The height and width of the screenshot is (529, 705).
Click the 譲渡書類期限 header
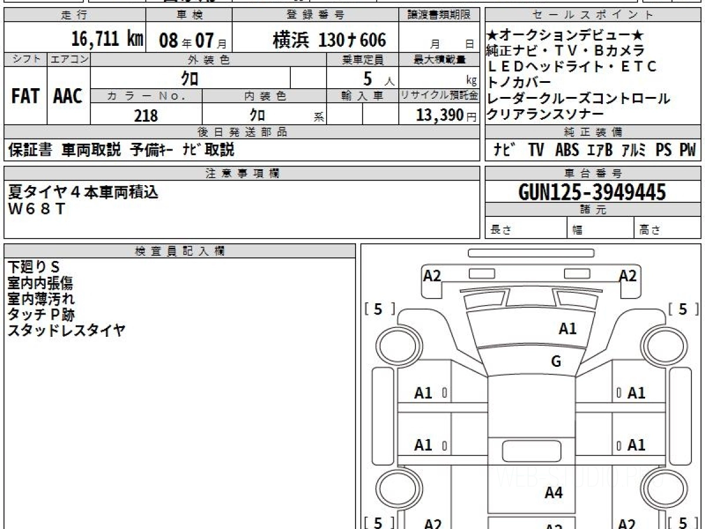click(439, 15)
